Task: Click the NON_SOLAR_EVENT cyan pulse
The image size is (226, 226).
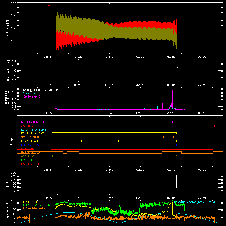Action: (96, 130)
